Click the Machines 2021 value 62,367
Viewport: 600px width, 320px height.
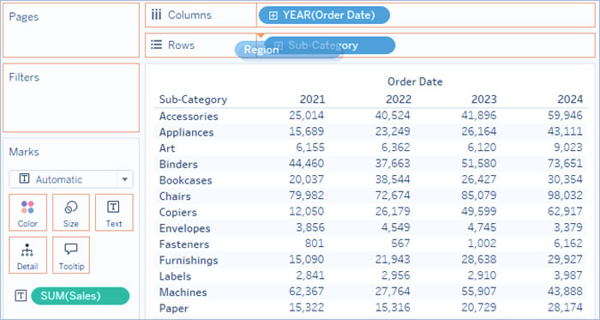coord(306,292)
